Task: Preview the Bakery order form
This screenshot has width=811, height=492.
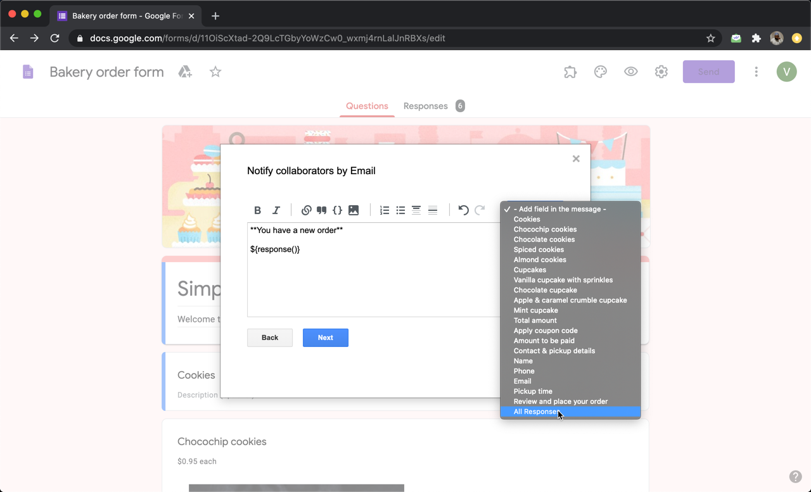Action: click(630, 72)
